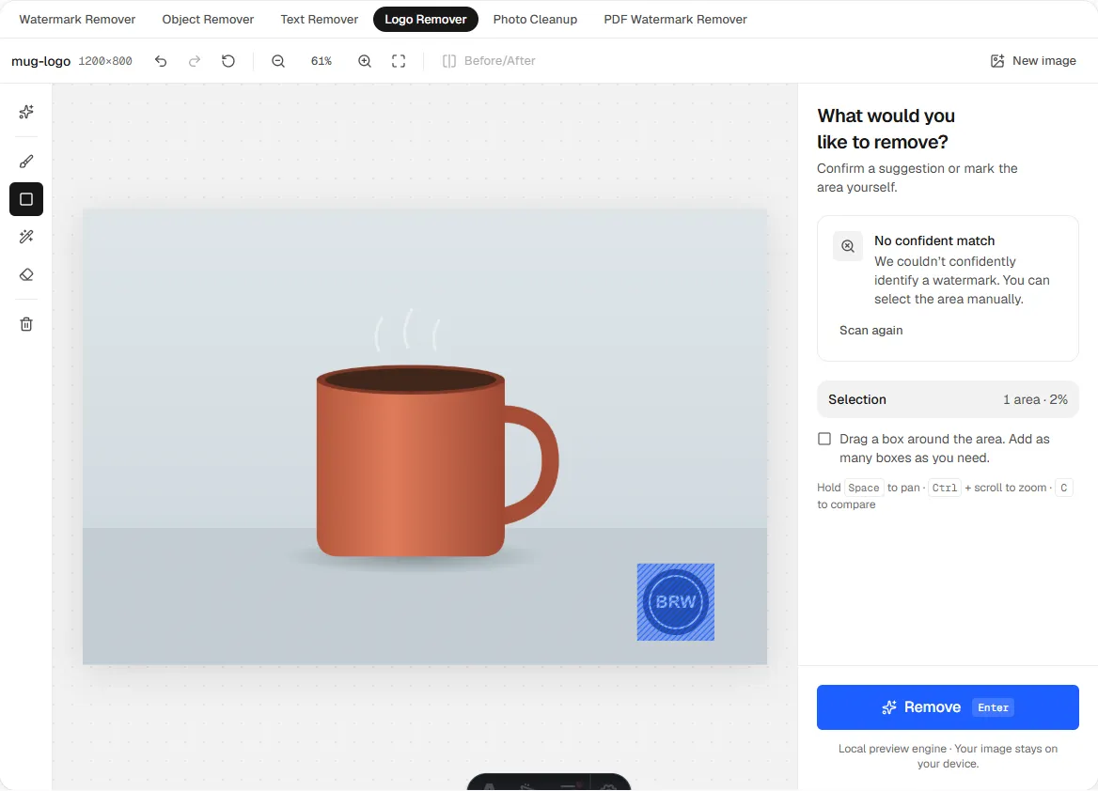The width and height of the screenshot is (1098, 791).
Task: Click the box icon beside drag instructions
Action: pos(824,439)
